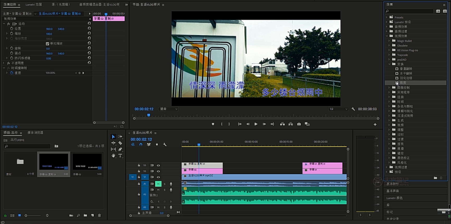This screenshot has height=224, width=451.
Task: Step forward one frame in program monitor
Action: (x=264, y=124)
